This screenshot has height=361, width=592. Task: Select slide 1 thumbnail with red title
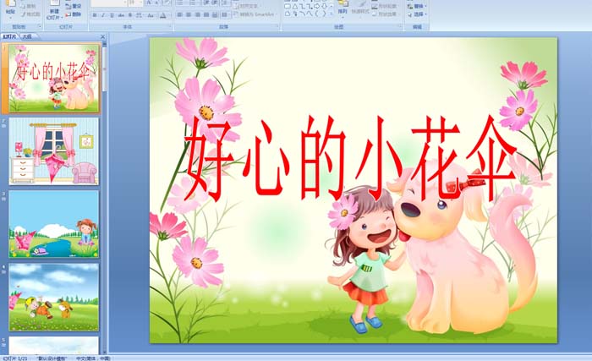tap(54, 78)
